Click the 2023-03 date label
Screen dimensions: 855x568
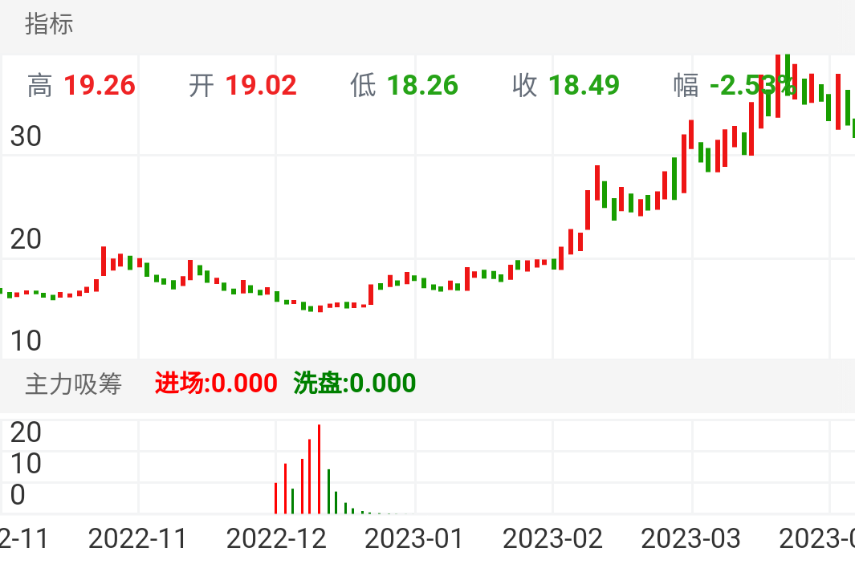691,538
